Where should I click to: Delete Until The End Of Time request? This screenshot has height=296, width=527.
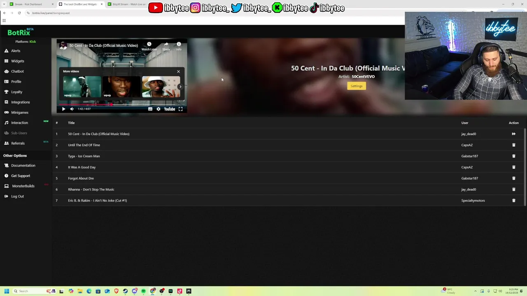tap(513, 145)
